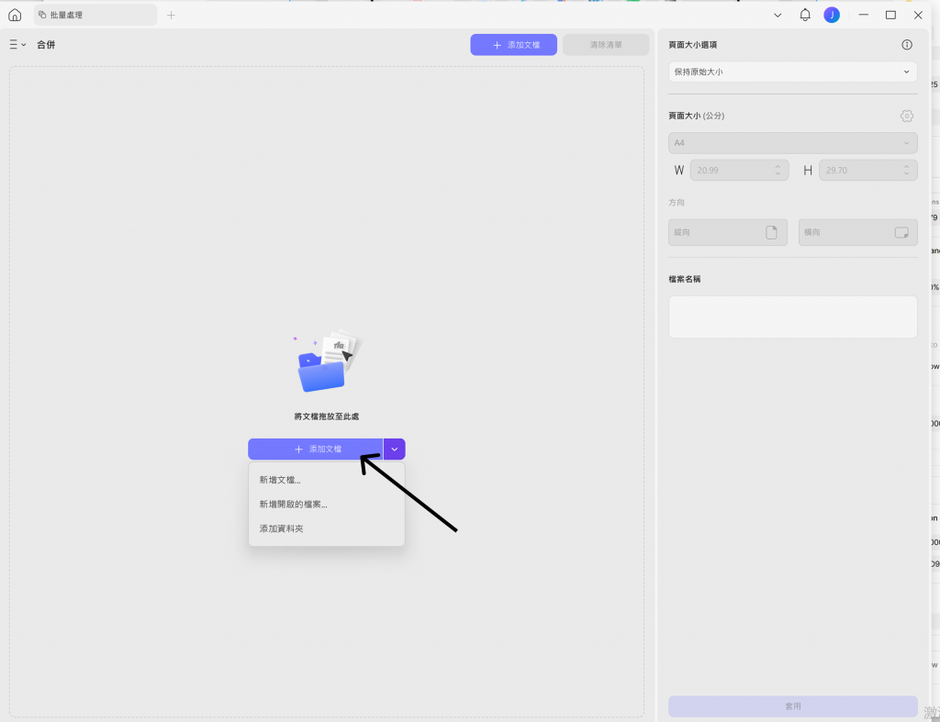Click the center 添加文檔 button
The image size is (940, 722).
[316, 449]
